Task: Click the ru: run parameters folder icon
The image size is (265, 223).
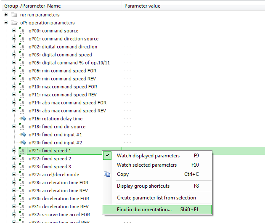Action: click(x=14, y=15)
